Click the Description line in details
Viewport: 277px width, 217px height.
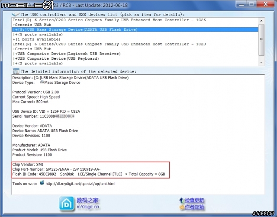pos(71,78)
